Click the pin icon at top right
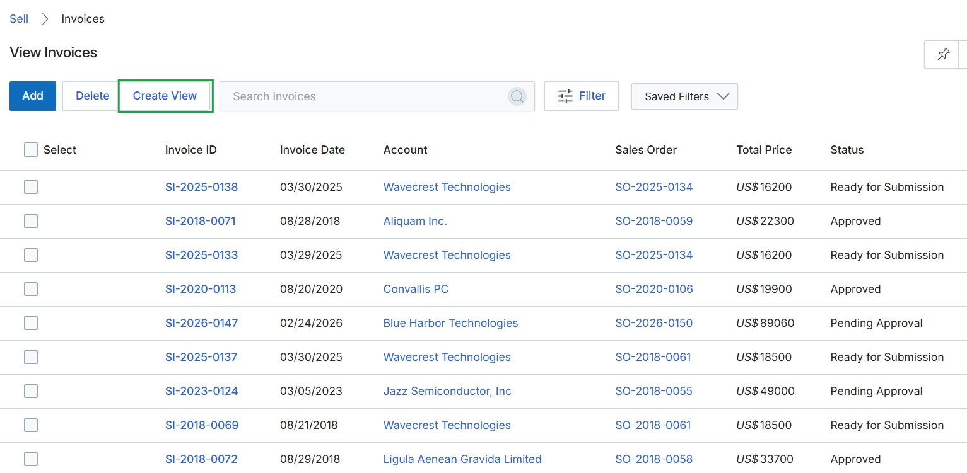 [943, 54]
